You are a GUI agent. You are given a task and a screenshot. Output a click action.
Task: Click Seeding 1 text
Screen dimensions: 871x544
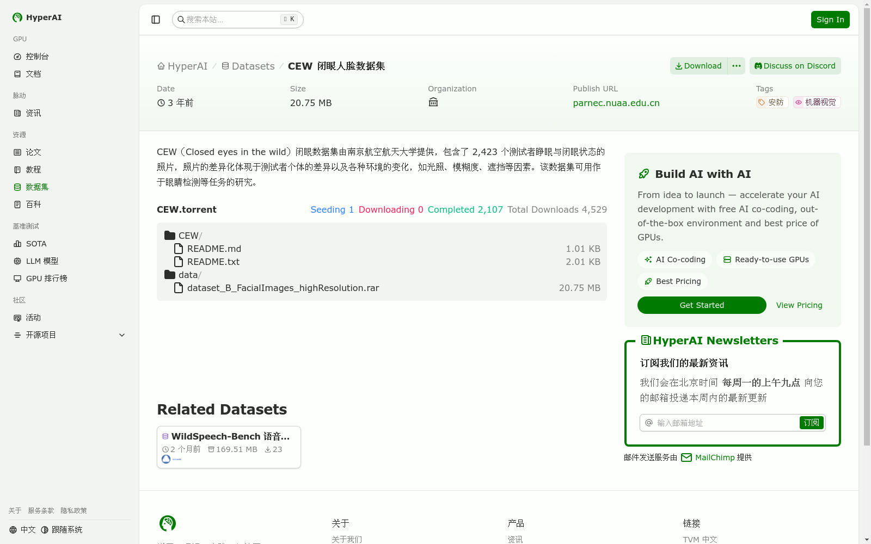(x=332, y=209)
